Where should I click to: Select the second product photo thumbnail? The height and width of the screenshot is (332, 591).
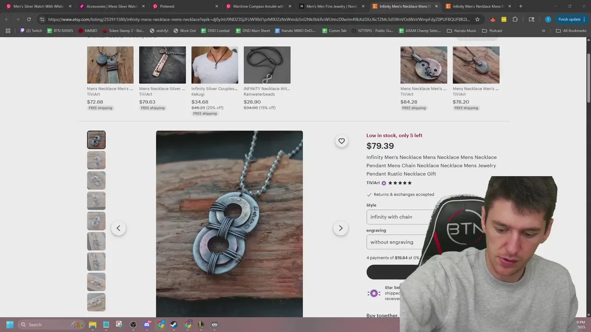pyautogui.click(x=96, y=160)
